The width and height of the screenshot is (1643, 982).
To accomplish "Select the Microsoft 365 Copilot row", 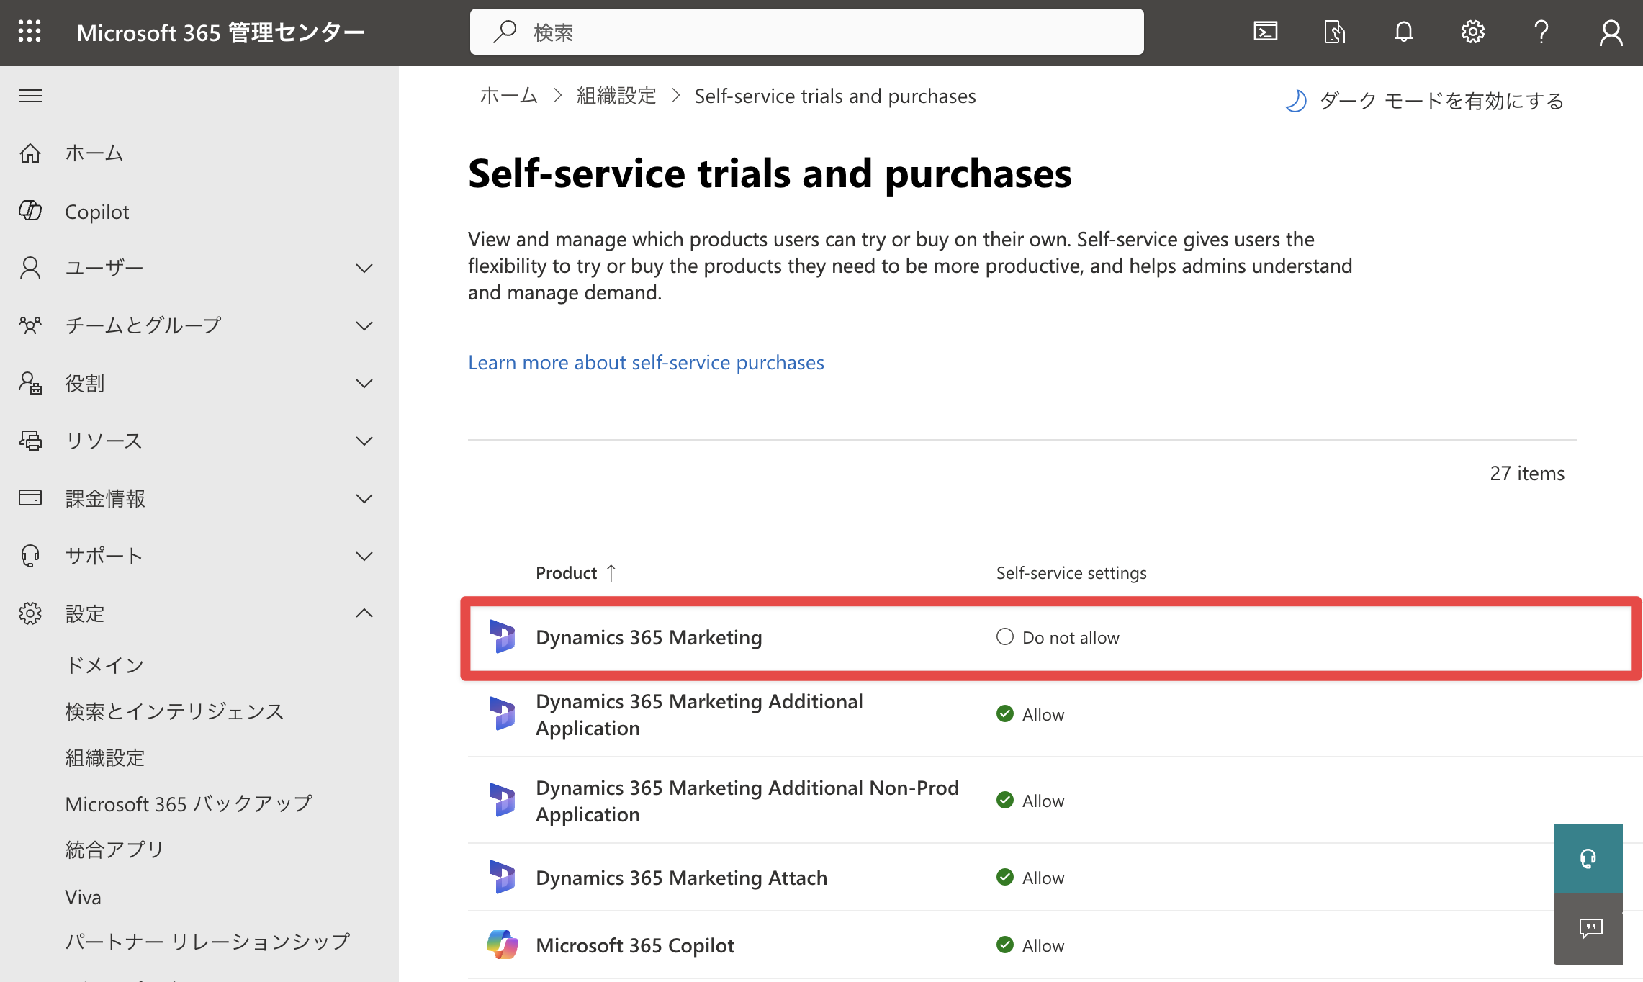I will (x=1055, y=945).
